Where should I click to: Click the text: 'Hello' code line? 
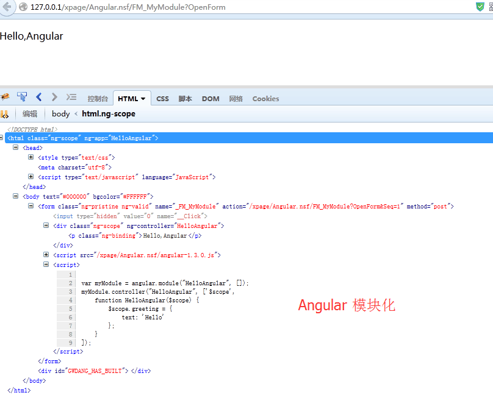143,318
